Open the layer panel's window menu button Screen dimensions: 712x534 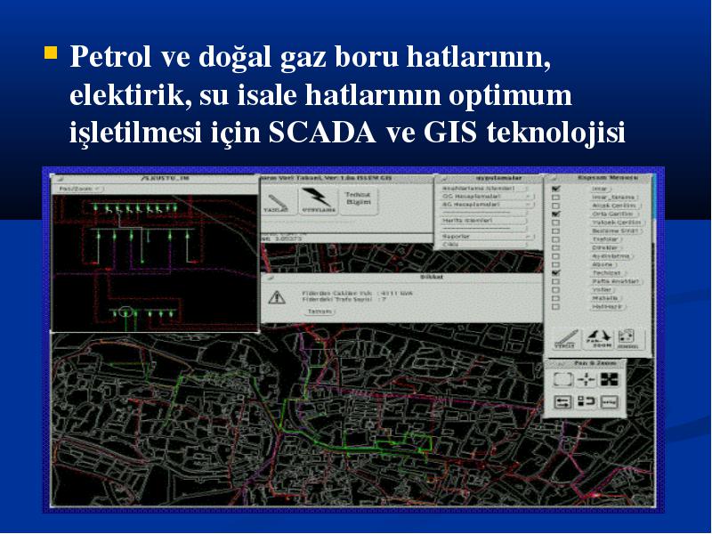(551, 178)
